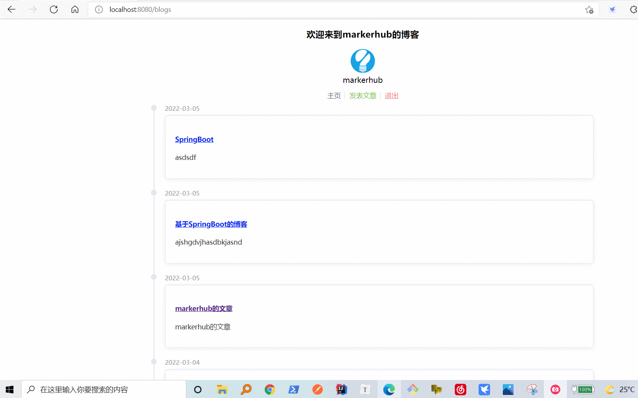Open the 基于SpringBoot的博客 post
The width and height of the screenshot is (638, 398).
tap(211, 224)
